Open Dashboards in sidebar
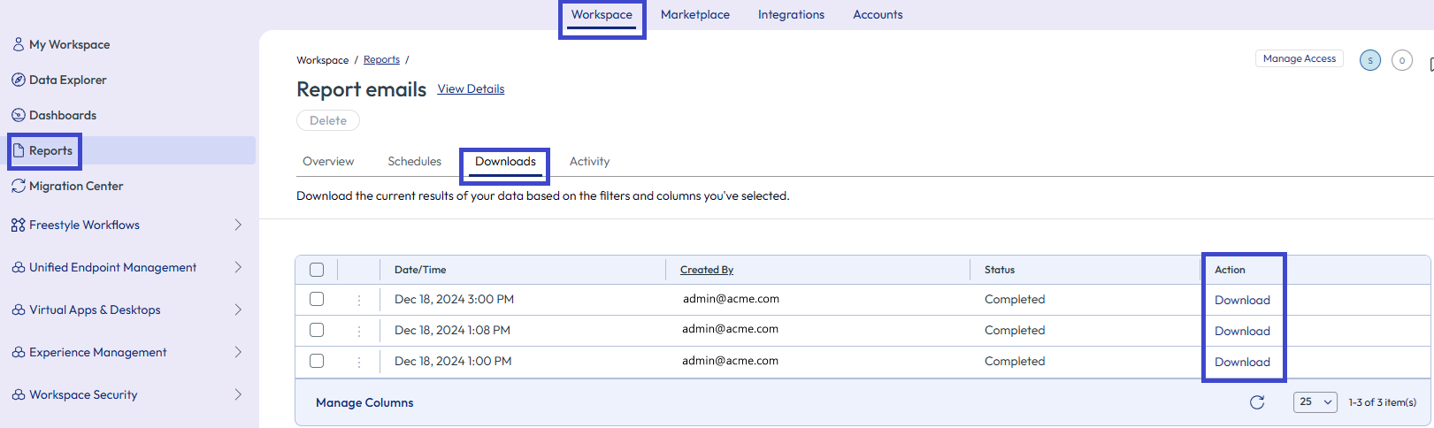 click(x=63, y=115)
